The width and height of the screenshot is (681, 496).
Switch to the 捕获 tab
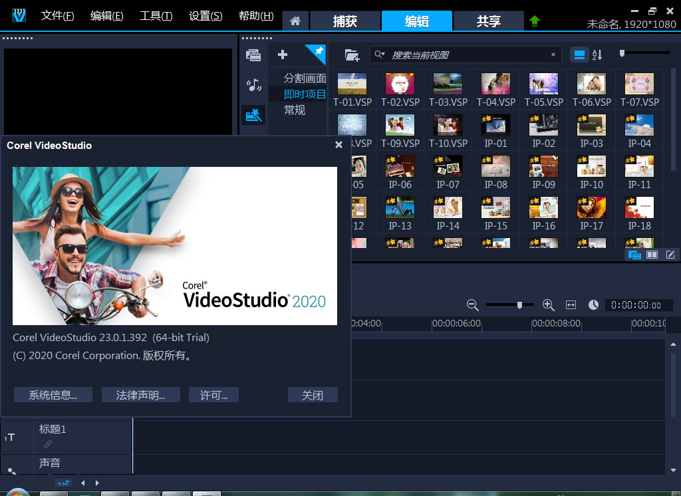click(345, 21)
